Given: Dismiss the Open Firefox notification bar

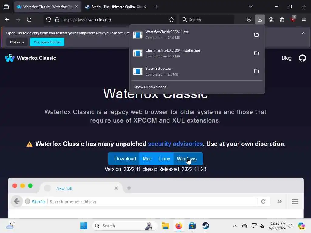Looking at the screenshot, I should [303, 33].
